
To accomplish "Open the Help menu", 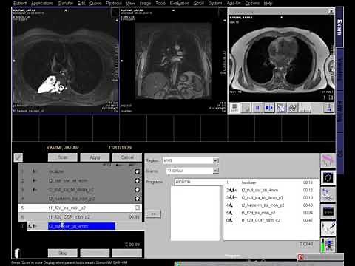I will click(268, 3).
